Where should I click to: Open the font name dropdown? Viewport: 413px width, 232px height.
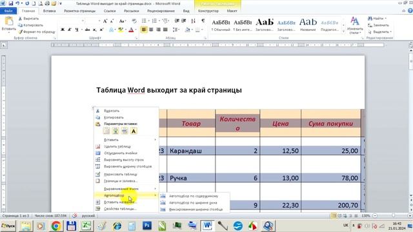pos(83,21)
